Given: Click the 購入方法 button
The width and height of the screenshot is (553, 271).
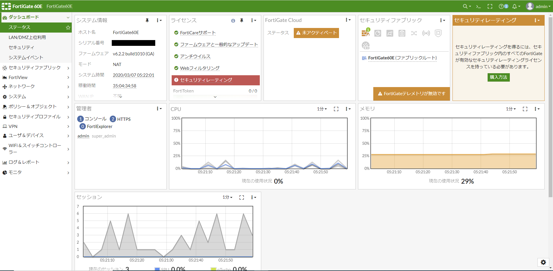Looking at the screenshot, I should (x=499, y=77).
